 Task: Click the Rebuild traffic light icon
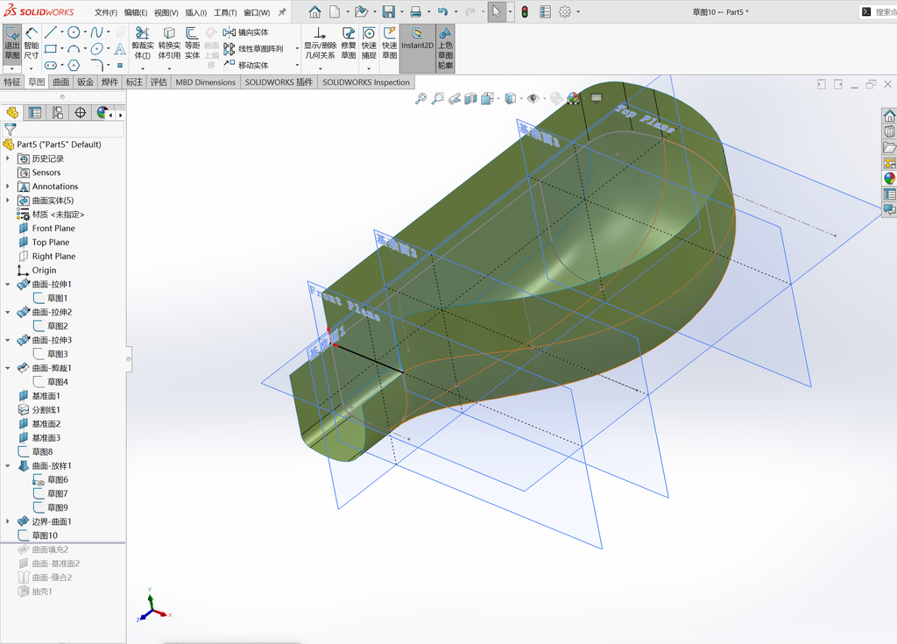(525, 11)
